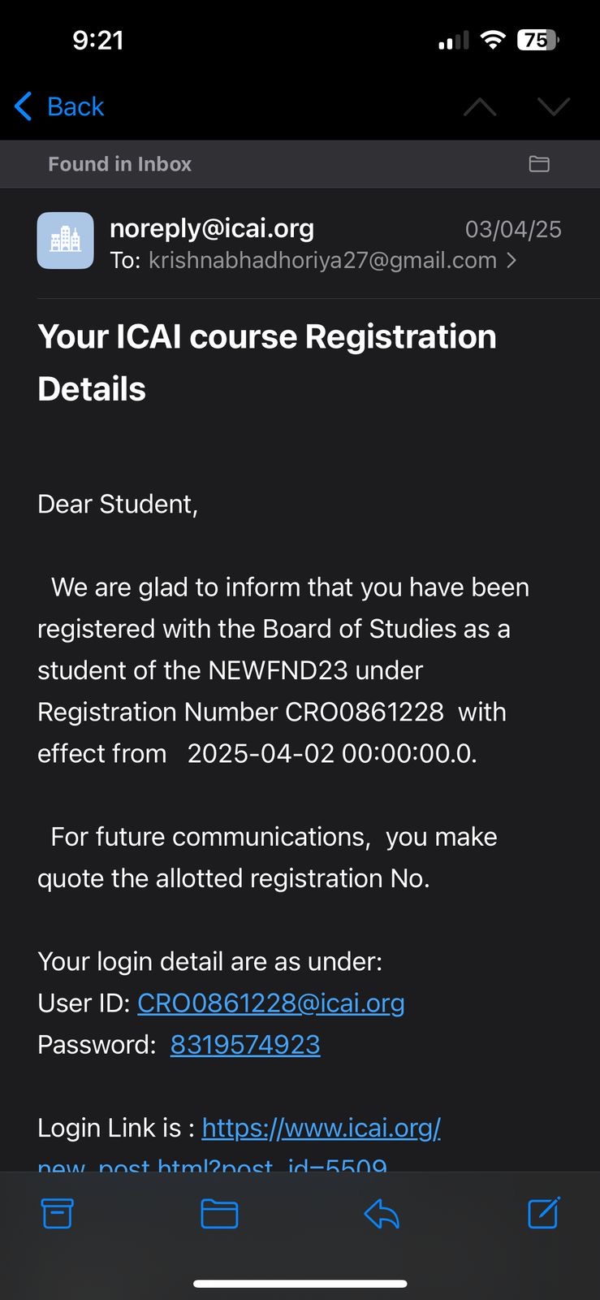600x1300 pixels.
Task: Tap the compose new message icon
Action: (543, 1213)
